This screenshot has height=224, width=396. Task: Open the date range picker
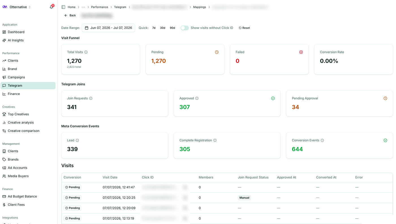(x=108, y=28)
